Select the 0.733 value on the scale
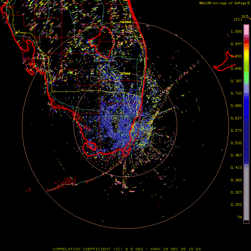 (x=236, y=93)
